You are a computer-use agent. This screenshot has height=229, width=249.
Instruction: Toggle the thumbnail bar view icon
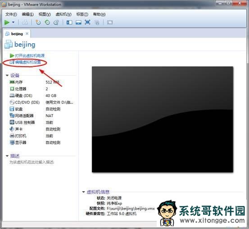(x=78, y=23)
